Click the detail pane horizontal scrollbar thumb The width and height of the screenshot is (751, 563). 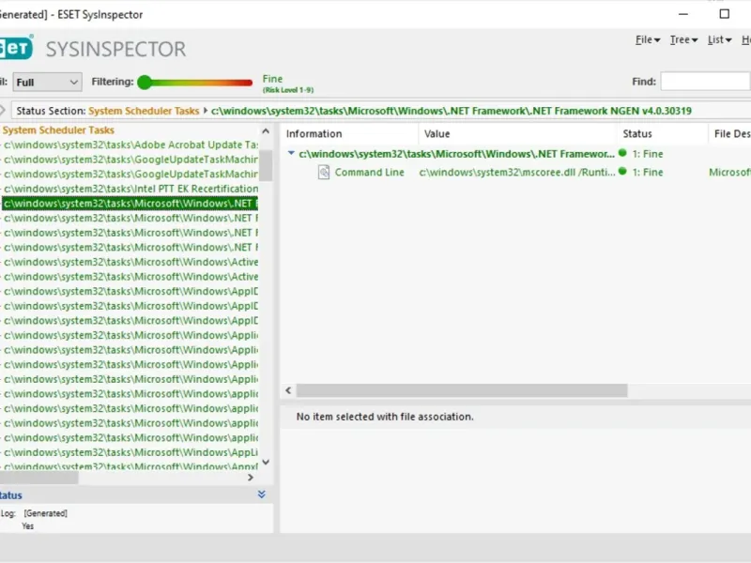[x=462, y=390]
